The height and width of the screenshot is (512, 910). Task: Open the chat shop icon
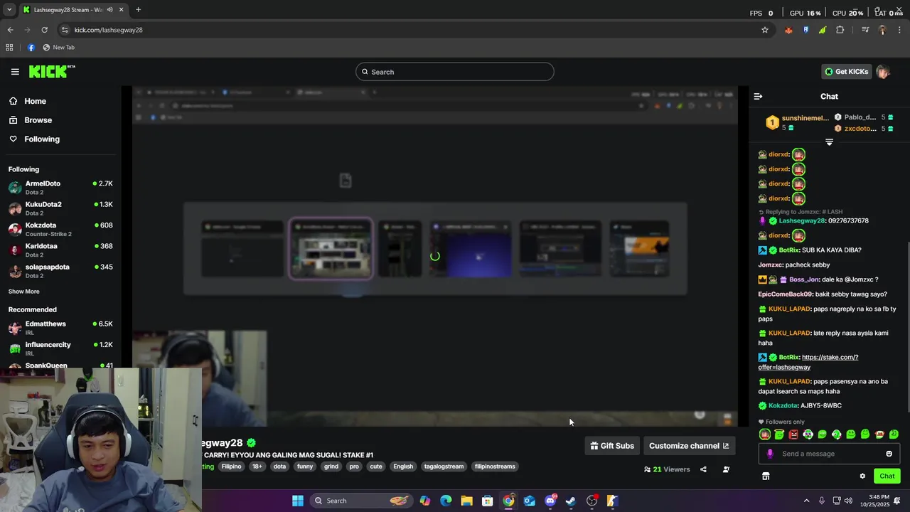point(766,476)
